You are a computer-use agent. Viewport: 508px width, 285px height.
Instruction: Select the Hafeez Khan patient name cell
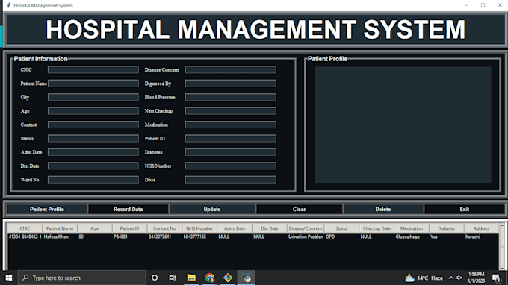click(56, 237)
